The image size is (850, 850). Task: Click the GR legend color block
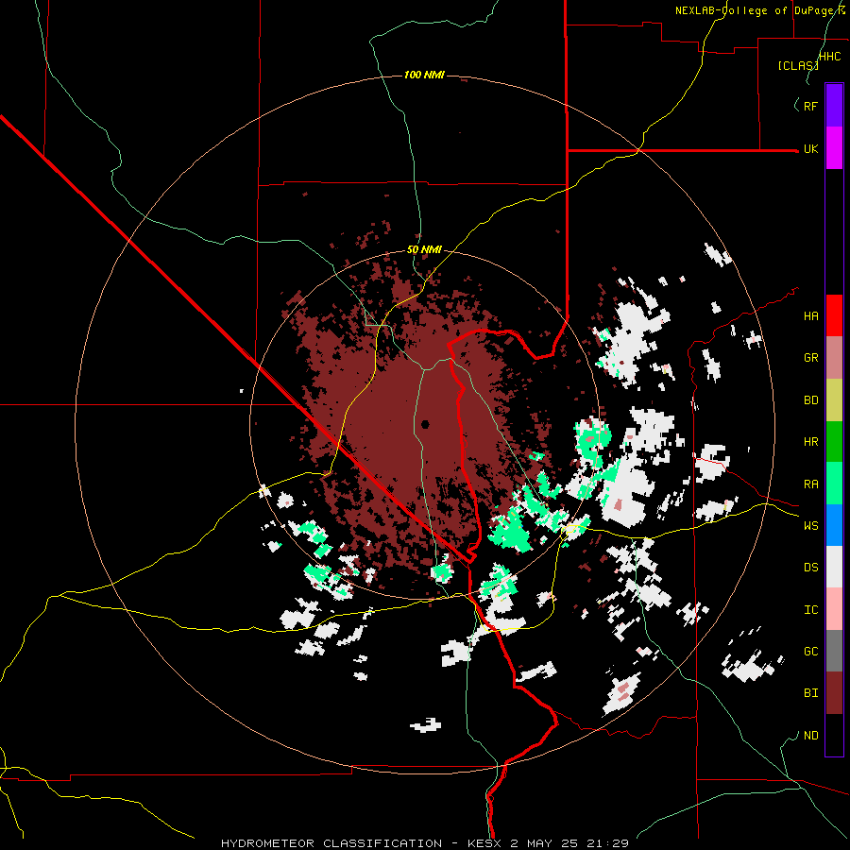point(834,357)
